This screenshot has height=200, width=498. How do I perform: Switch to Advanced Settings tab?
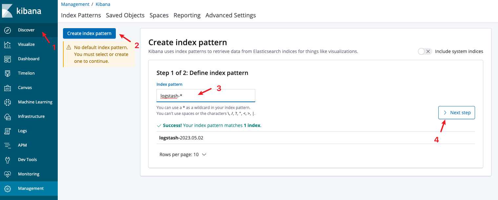pos(231,15)
